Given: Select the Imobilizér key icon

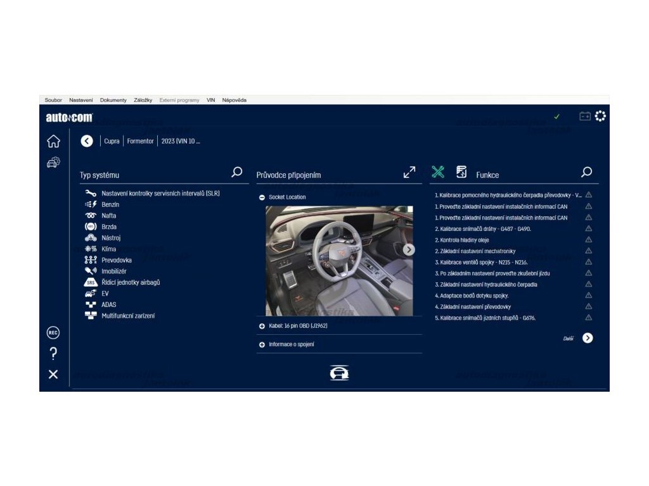Looking at the screenshot, I should tap(91, 271).
